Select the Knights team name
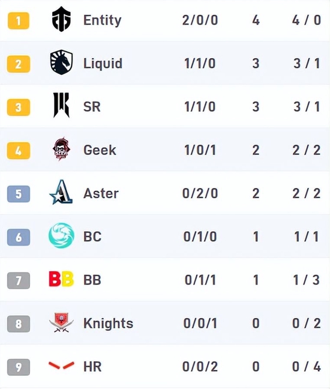This screenshot has height=389, width=330. 109,323
